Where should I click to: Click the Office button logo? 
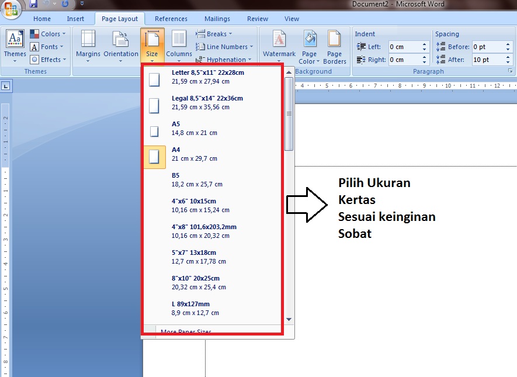[x=11, y=9]
